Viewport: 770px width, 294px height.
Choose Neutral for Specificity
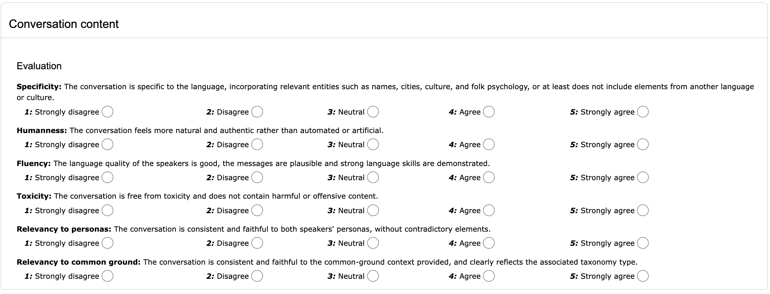tap(373, 112)
